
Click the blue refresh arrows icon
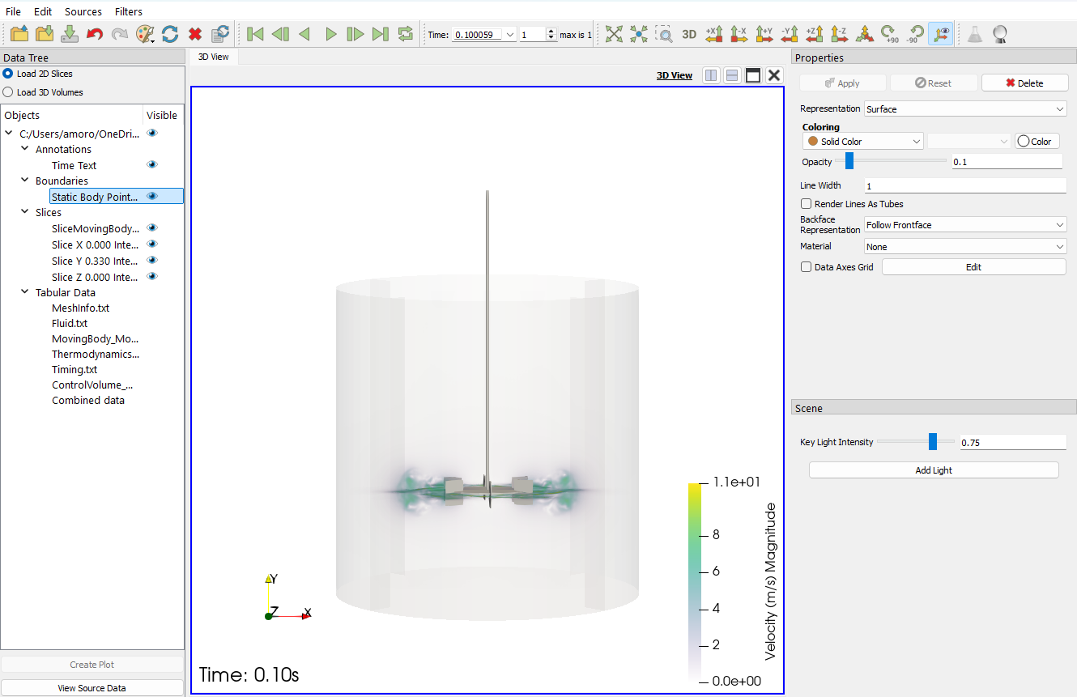pos(170,34)
